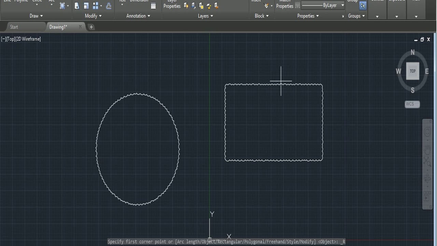The width and height of the screenshot is (437, 246).
Task: Click the Layer Properties button
Action: (x=172, y=4)
